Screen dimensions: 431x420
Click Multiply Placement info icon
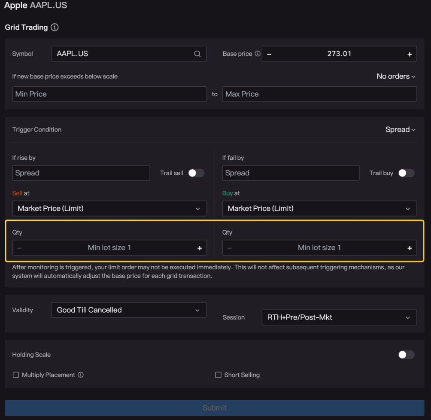[x=81, y=375]
